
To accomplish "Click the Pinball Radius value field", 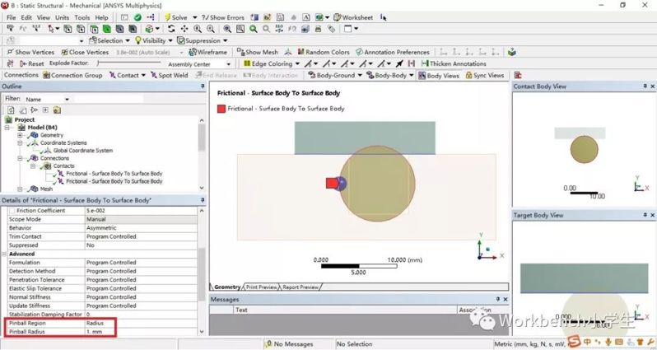I will tap(141, 332).
